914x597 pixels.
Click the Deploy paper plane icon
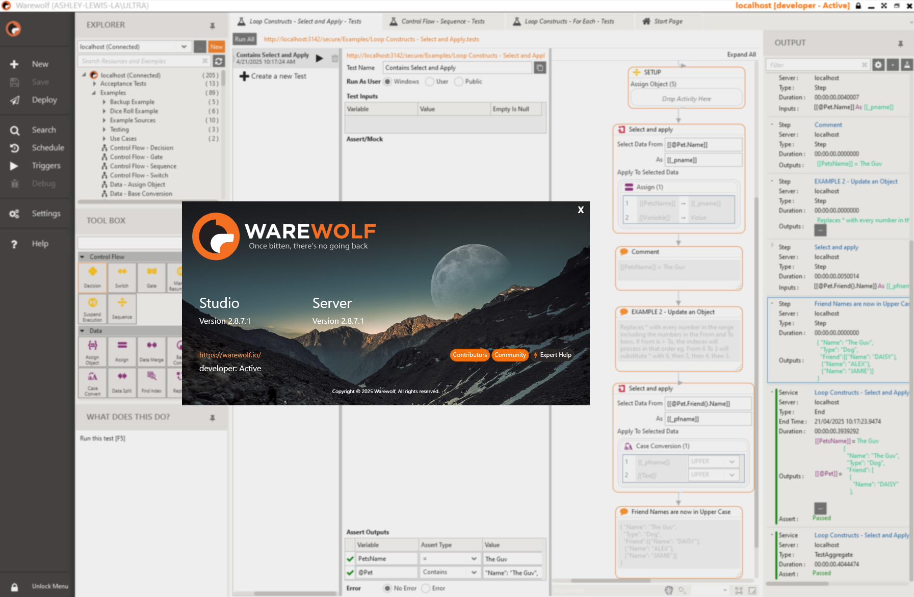[15, 100]
